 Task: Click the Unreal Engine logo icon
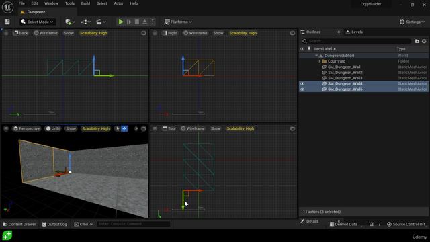click(x=7, y=7)
